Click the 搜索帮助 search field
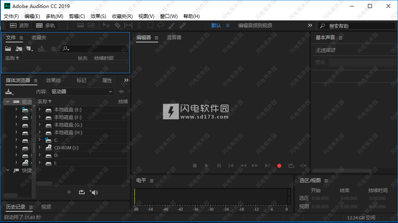This screenshot has height=223, width=398. pyautogui.click(x=357, y=26)
